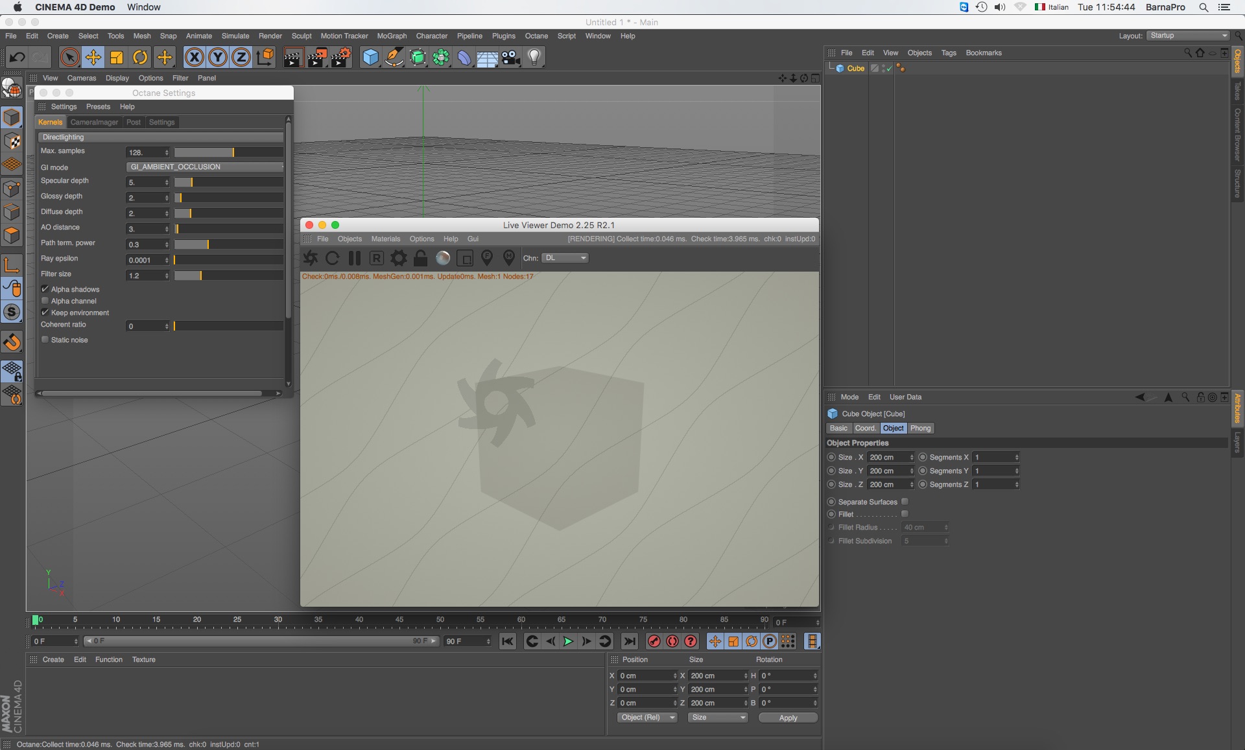1245x750 pixels.
Task: Click the Max. samples slider bar
Action: (228, 152)
